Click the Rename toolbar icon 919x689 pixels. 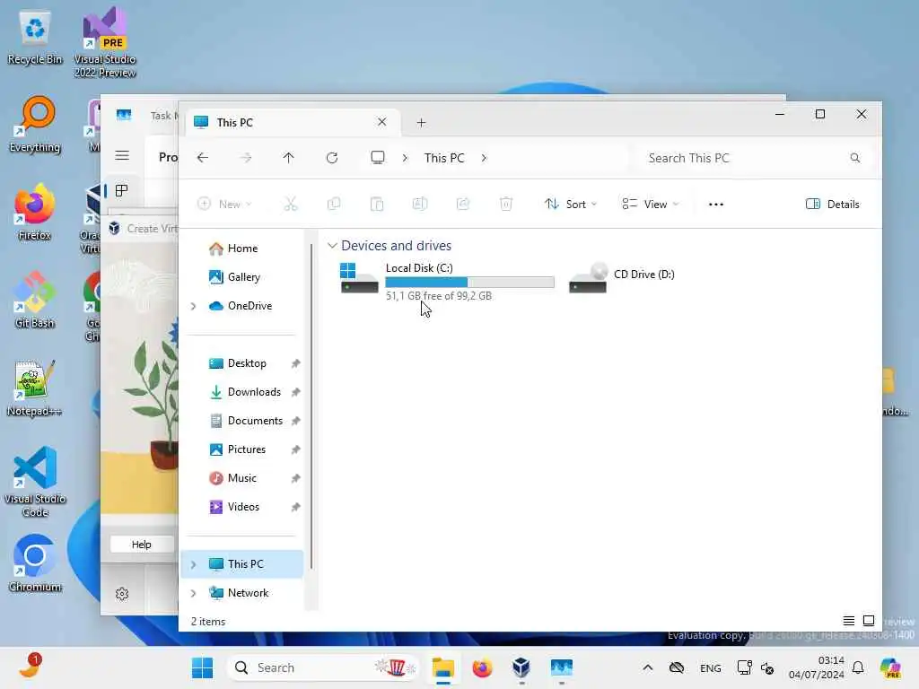(x=420, y=204)
